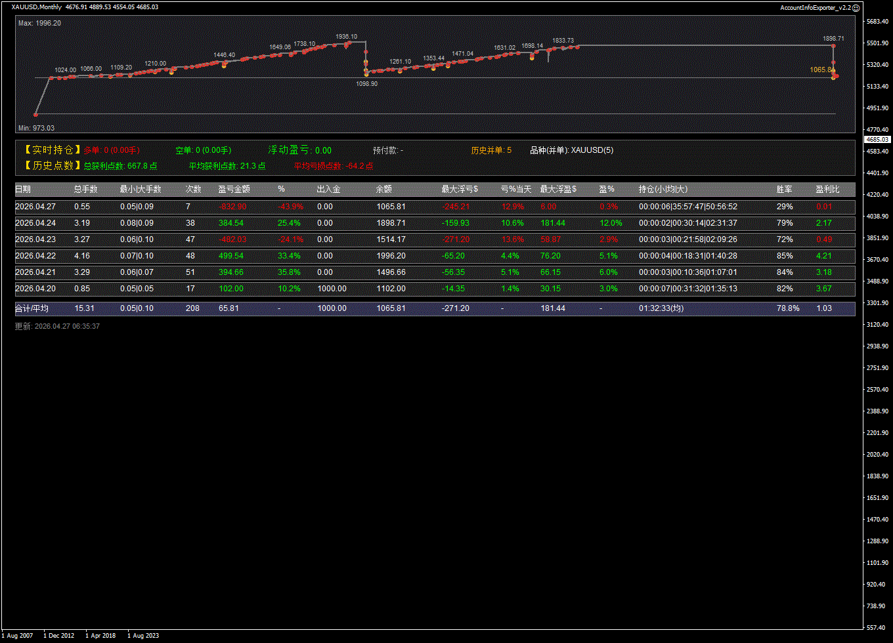This screenshot has width=893, height=643.
Task: Click the 1898.71 label on equity curve
Action: tap(833, 39)
